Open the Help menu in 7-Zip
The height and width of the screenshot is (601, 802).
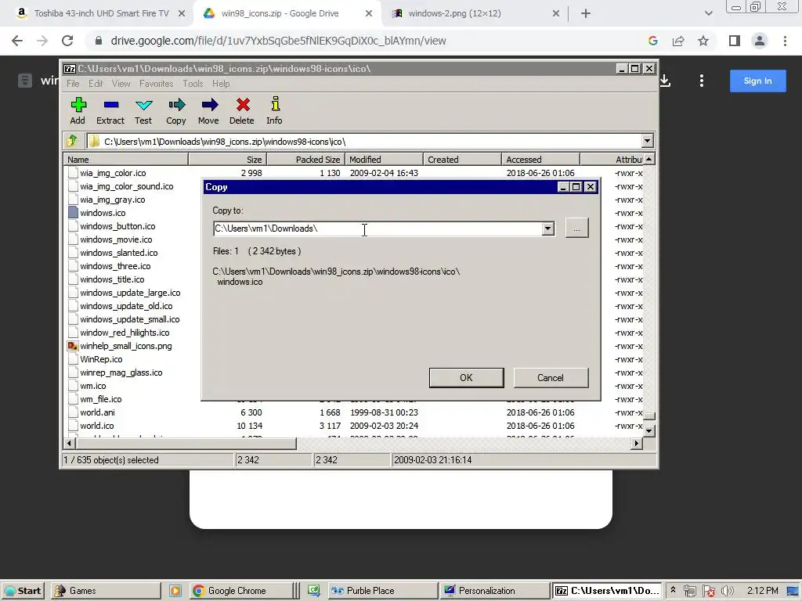(x=221, y=83)
